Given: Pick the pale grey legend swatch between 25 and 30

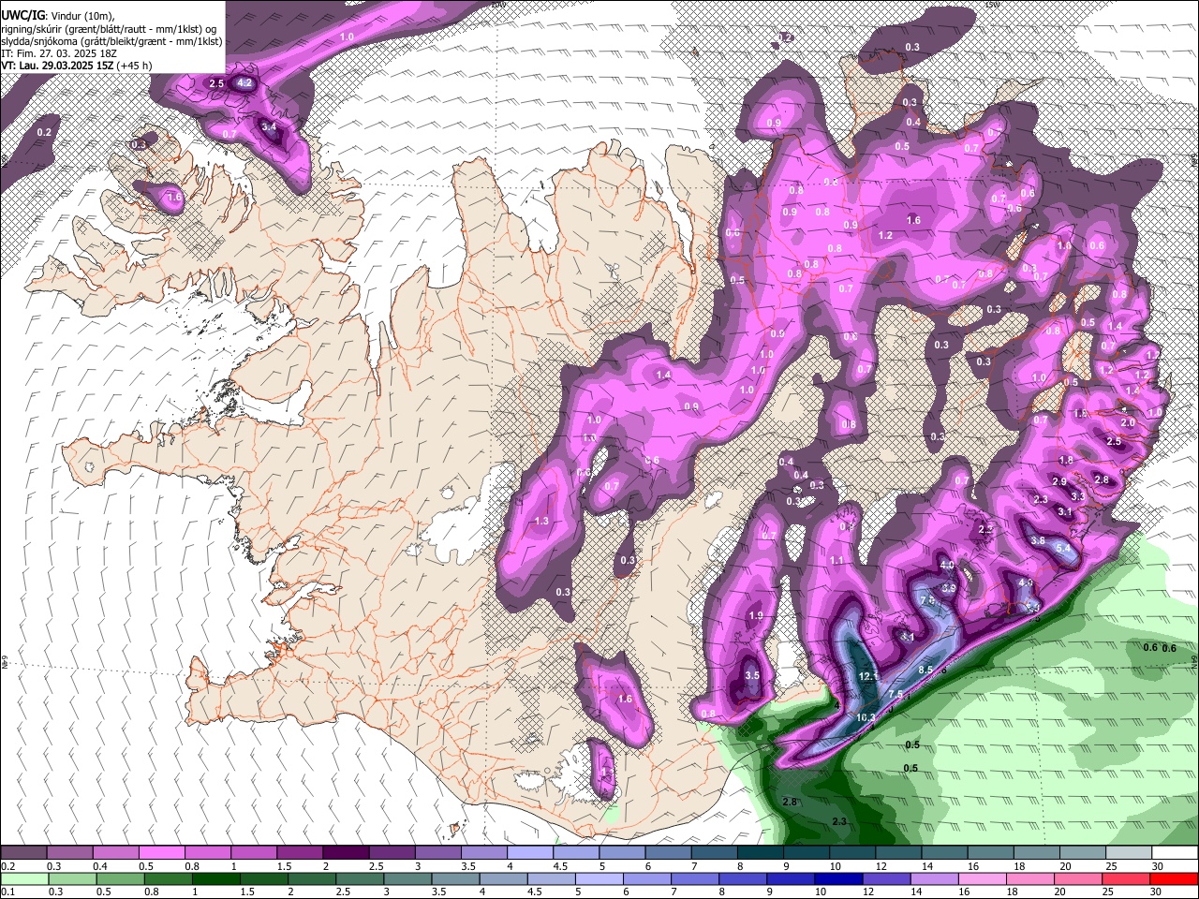Looking at the screenshot, I should pyautogui.click(x=1127, y=853).
